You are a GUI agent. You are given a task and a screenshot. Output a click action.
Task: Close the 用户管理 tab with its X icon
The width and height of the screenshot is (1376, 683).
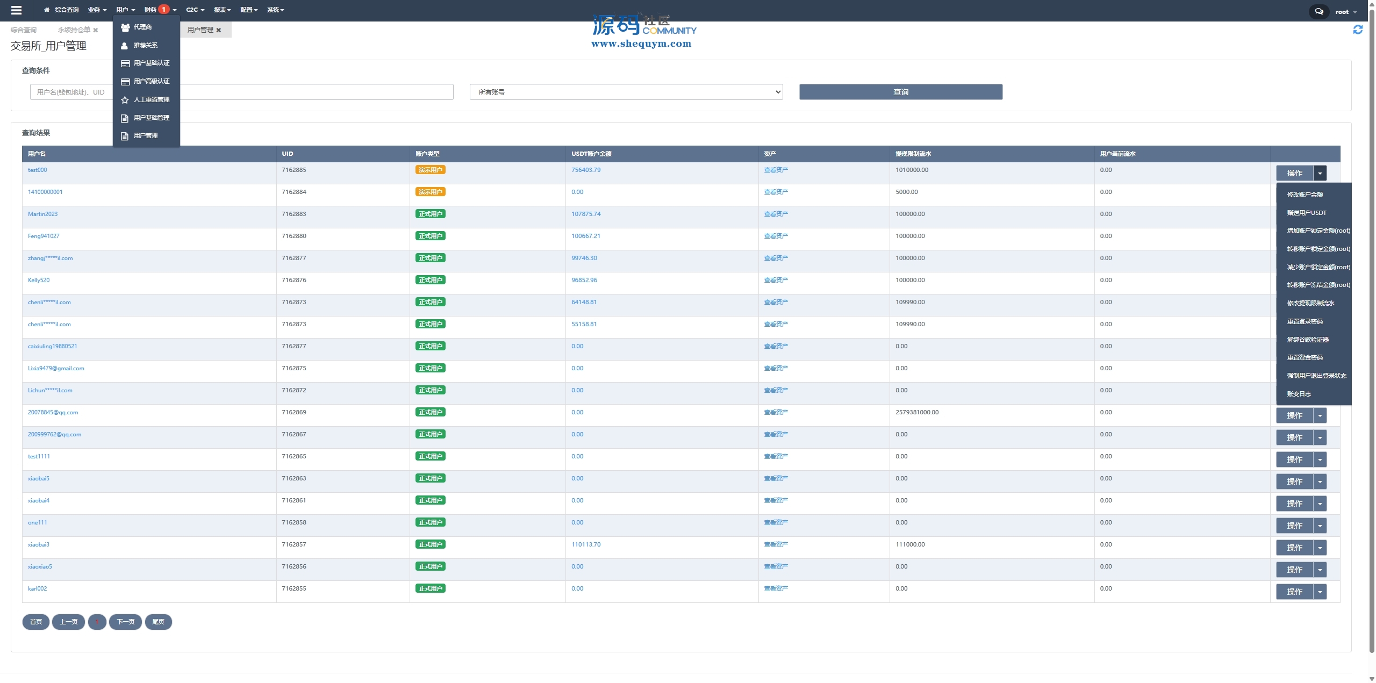219,30
